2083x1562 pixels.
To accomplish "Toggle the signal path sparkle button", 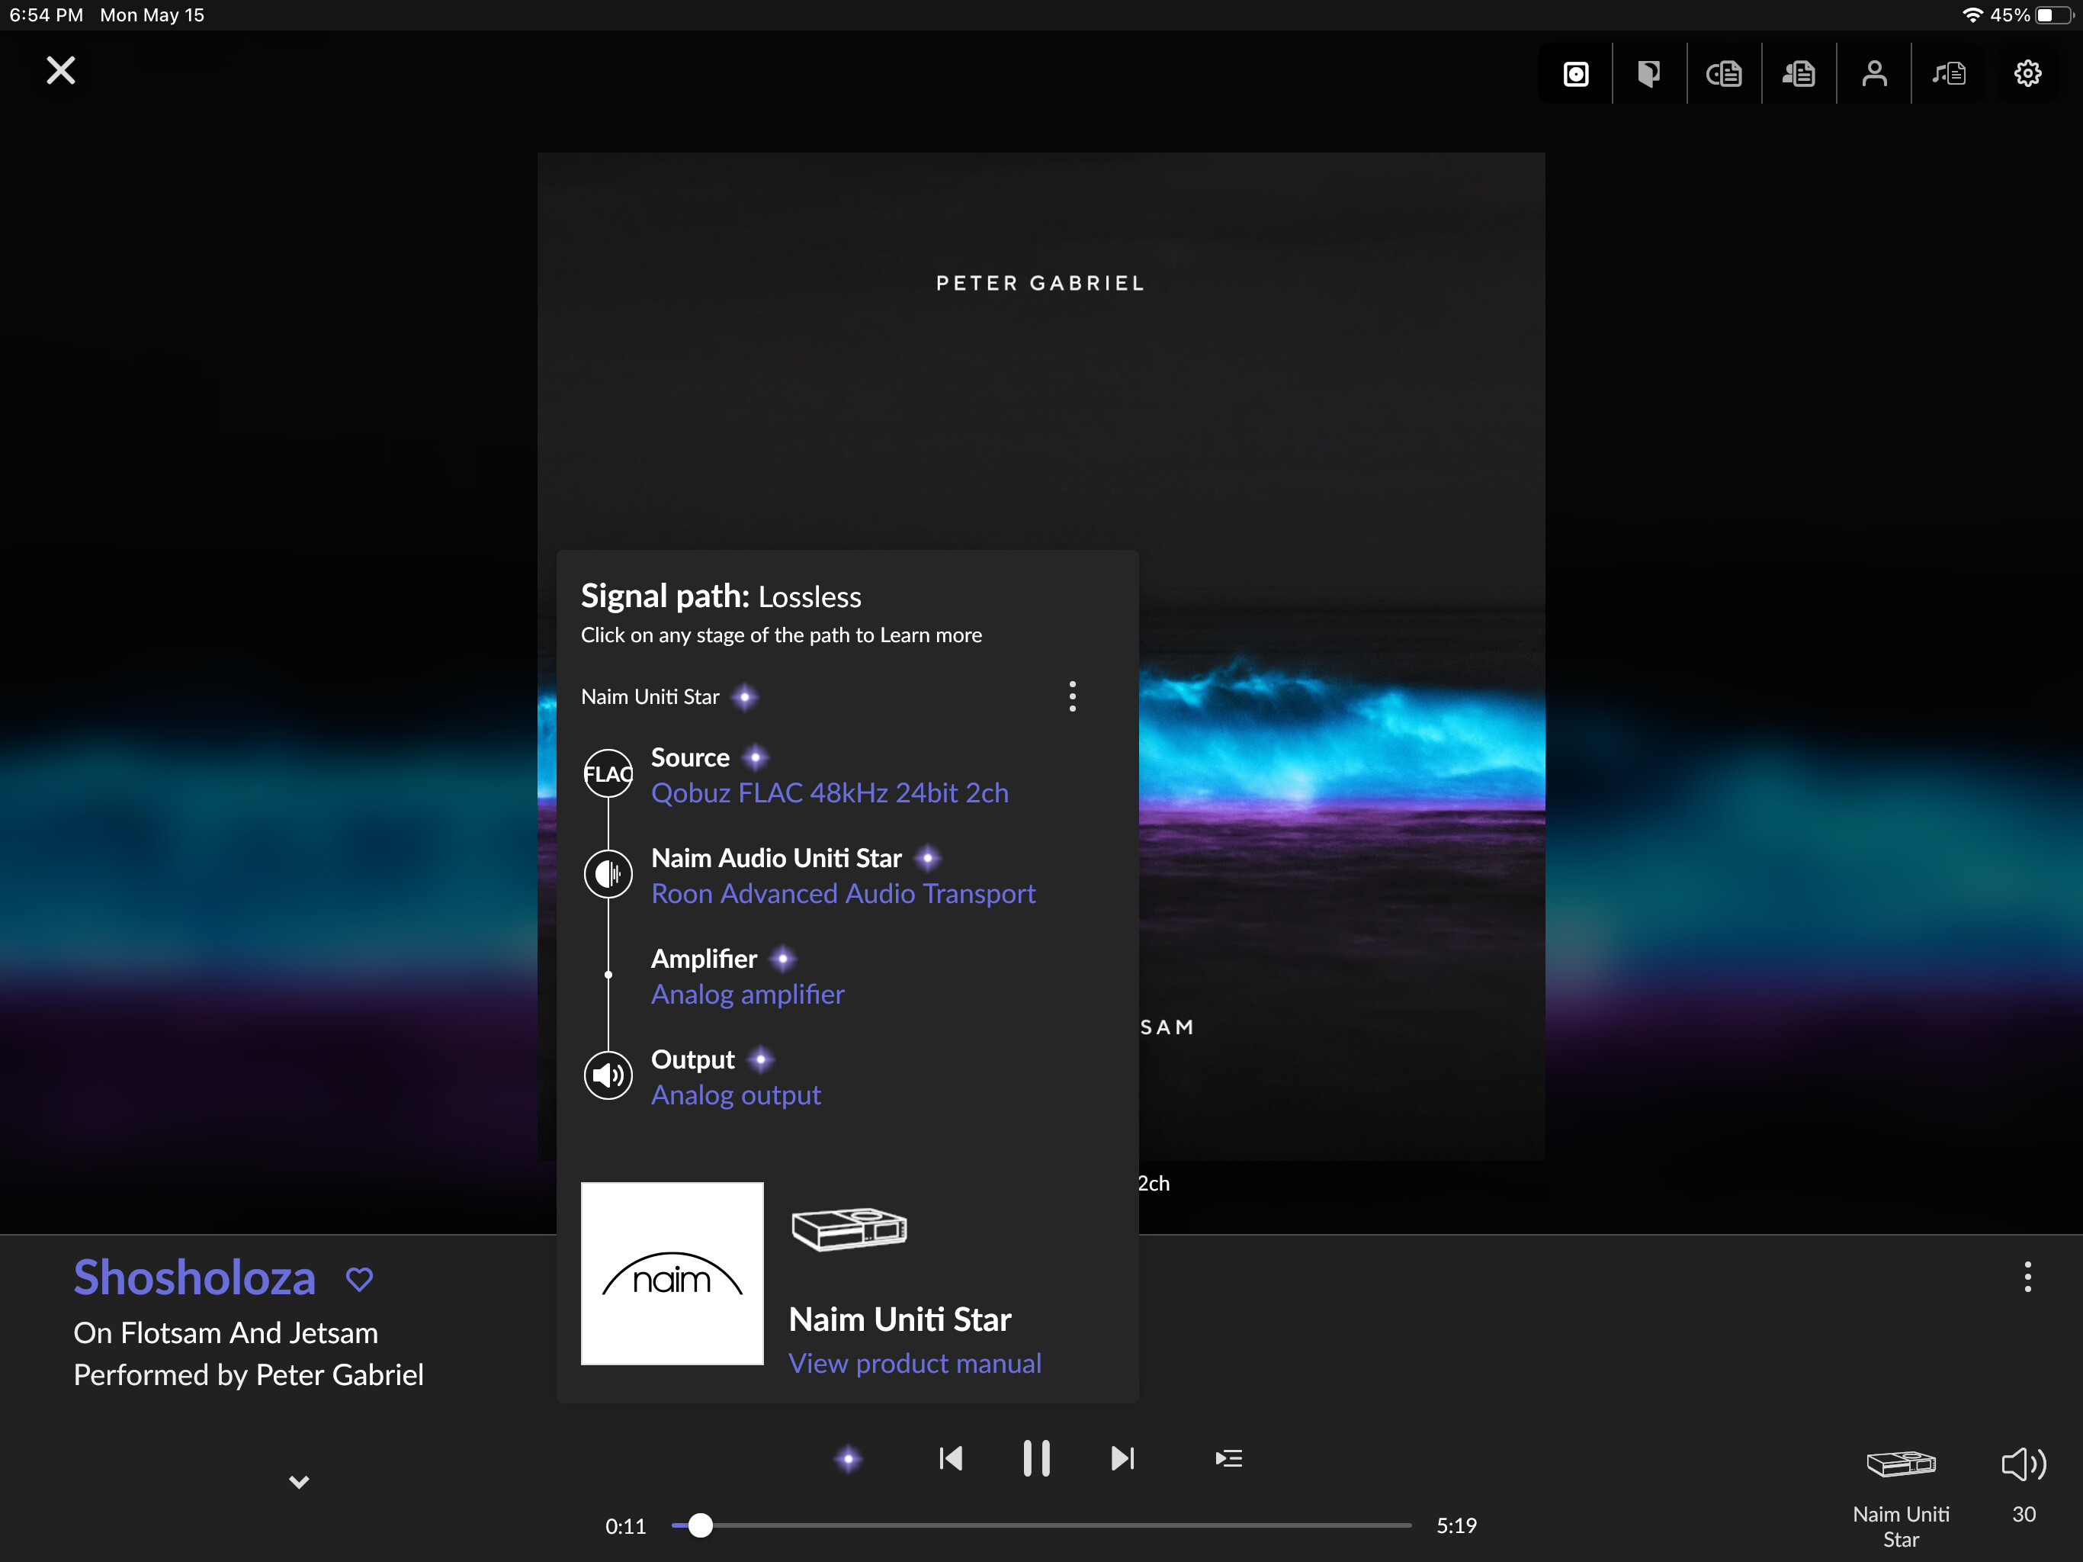I will pos(849,1459).
